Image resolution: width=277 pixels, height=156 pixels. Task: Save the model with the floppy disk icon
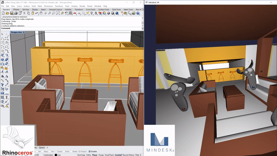tap(11, 13)
